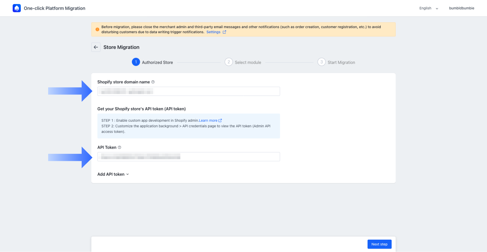Open the Settings link in the banner

coord(213,32)
